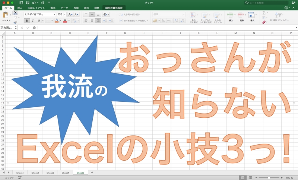Open Conditional Formatting (条件付き書式)
Screen dimensions: 298x180
(x=194, y=17)
